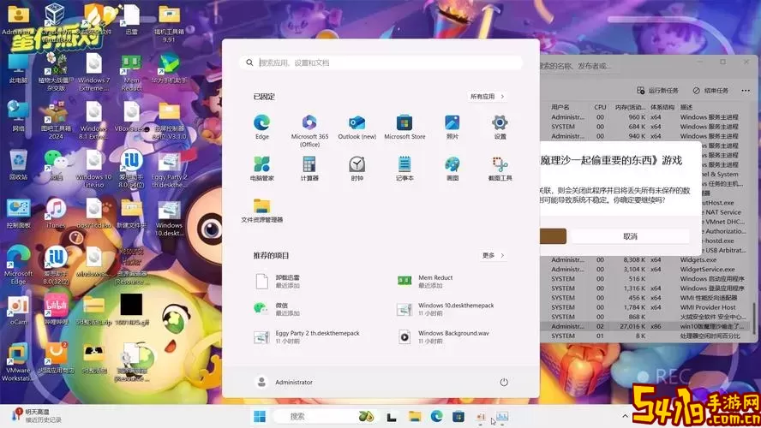Click 运行新任务 in Task Manager

pos(657,91)
